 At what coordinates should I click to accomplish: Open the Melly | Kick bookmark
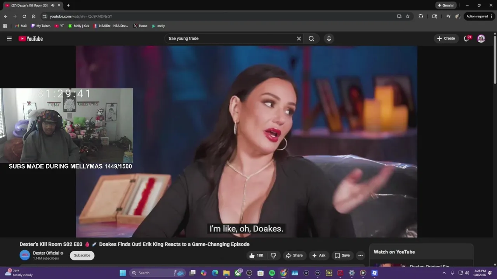coord(79,26)
